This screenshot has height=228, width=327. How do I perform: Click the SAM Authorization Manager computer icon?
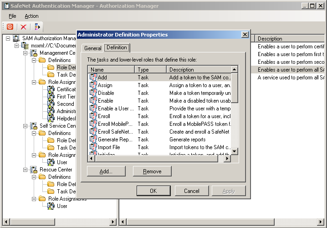tap(16, 38)
